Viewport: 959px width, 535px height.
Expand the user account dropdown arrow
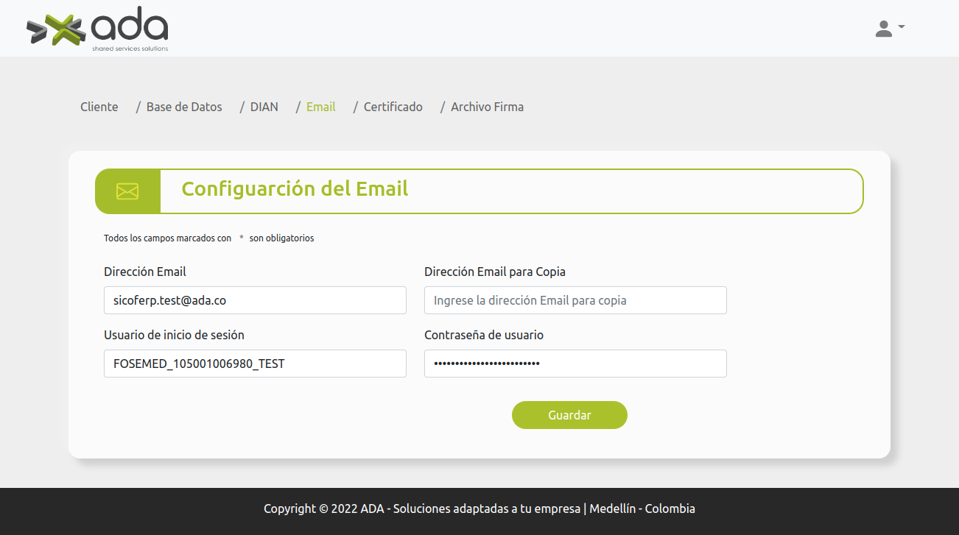(x=902, y=26)
